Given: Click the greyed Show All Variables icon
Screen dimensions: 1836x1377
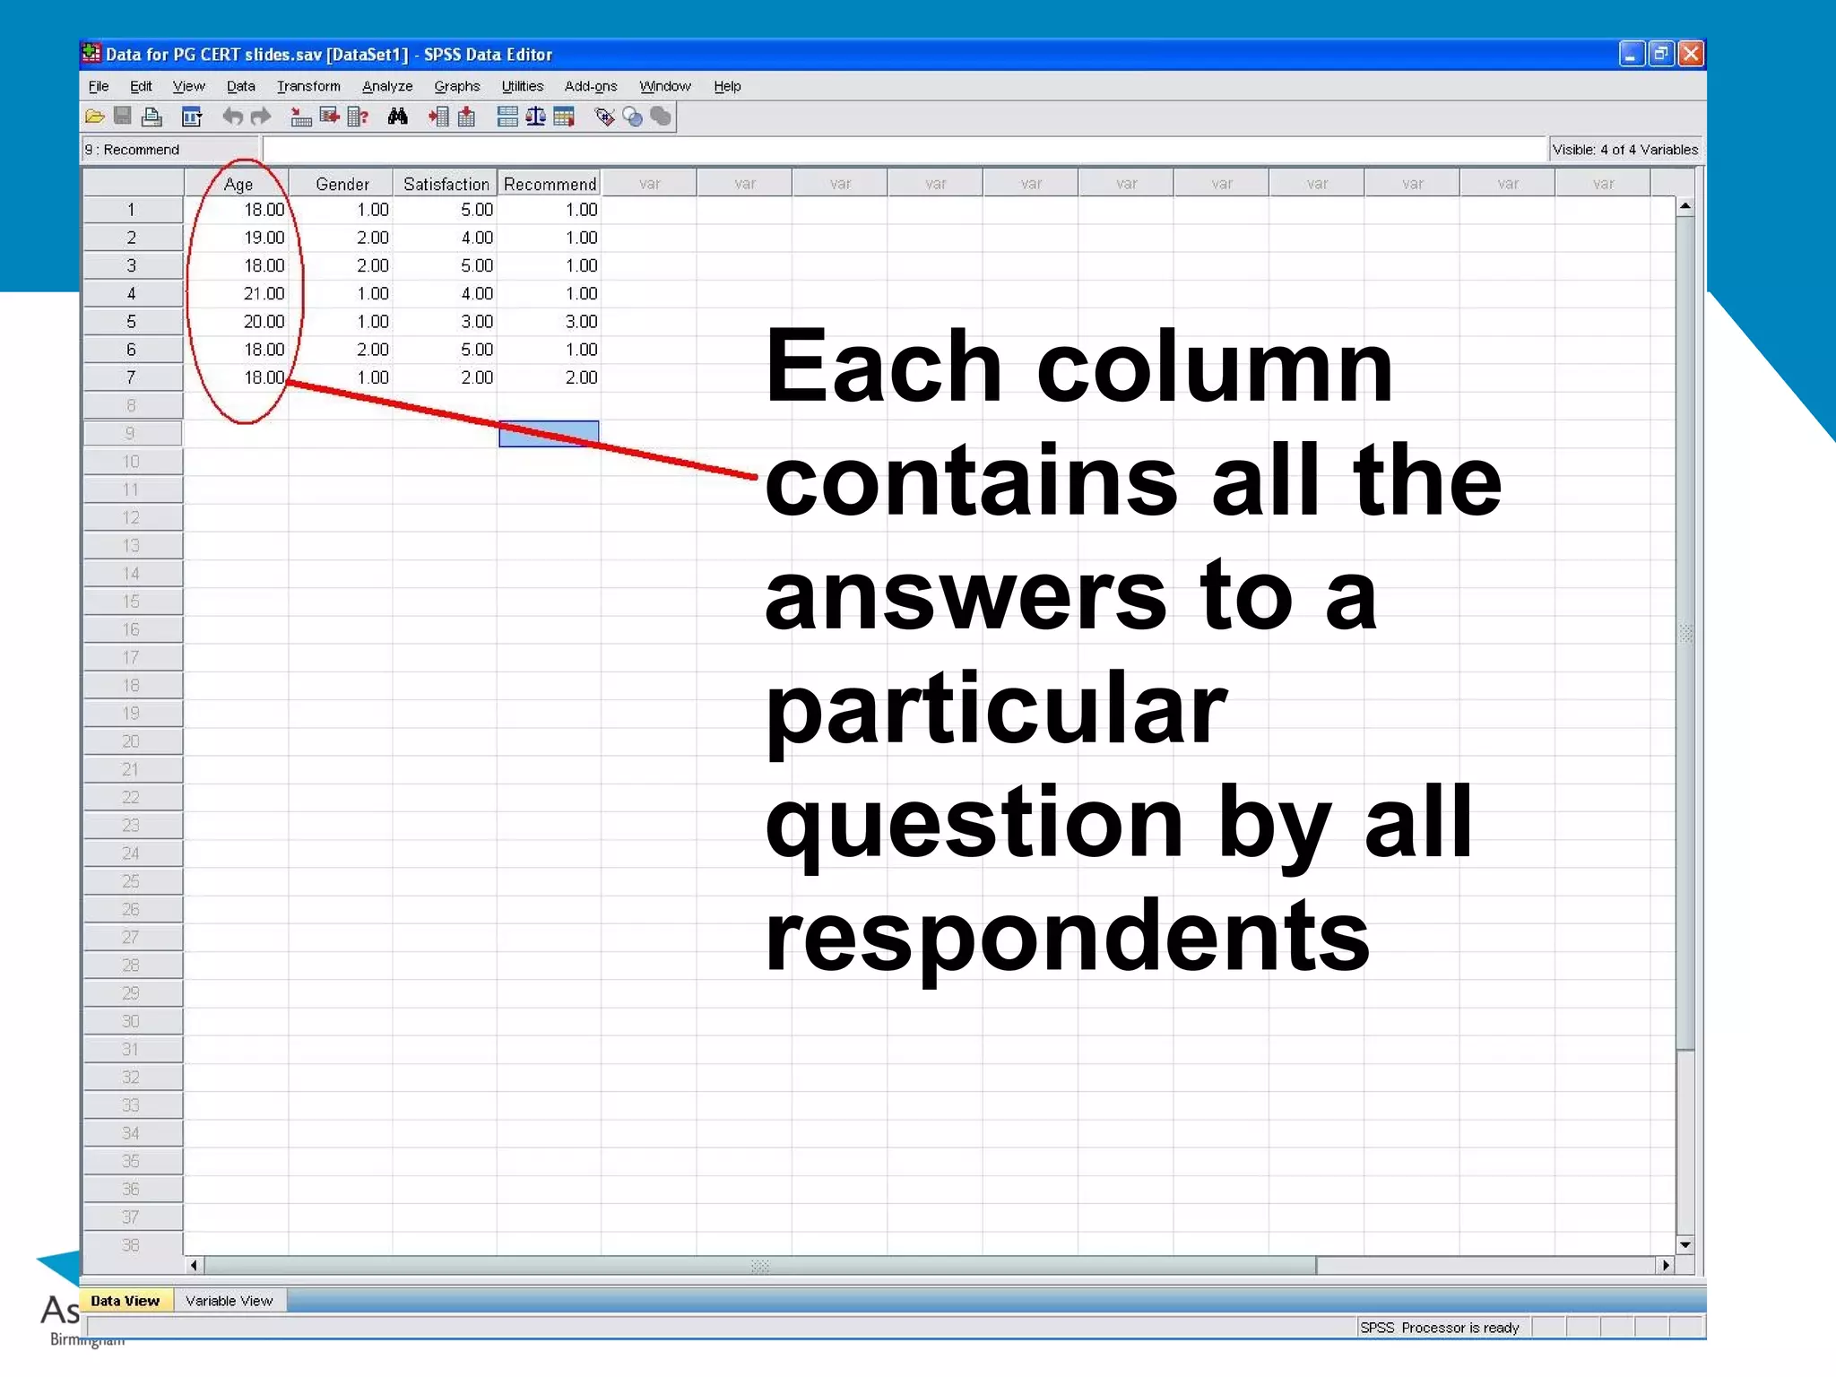Looking at the screenshot, I should coord(661,117).
